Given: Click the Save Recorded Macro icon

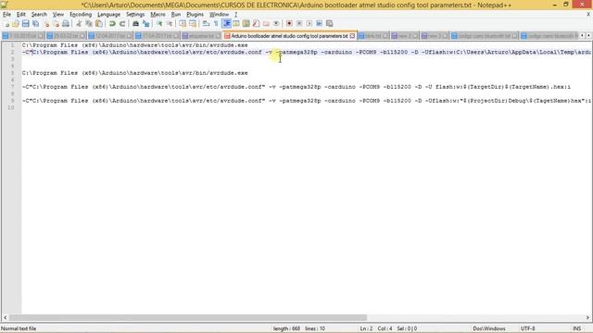Looking at the screenshot, I should [330, 24].
